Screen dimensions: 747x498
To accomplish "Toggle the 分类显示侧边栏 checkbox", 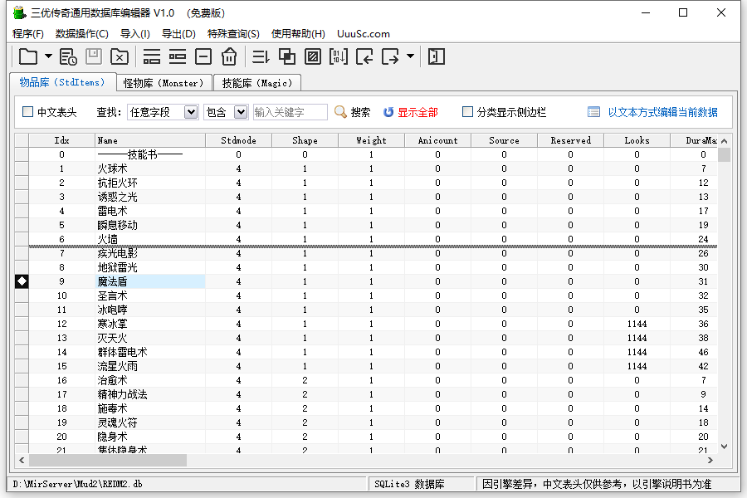I will (x=468, y=112).
